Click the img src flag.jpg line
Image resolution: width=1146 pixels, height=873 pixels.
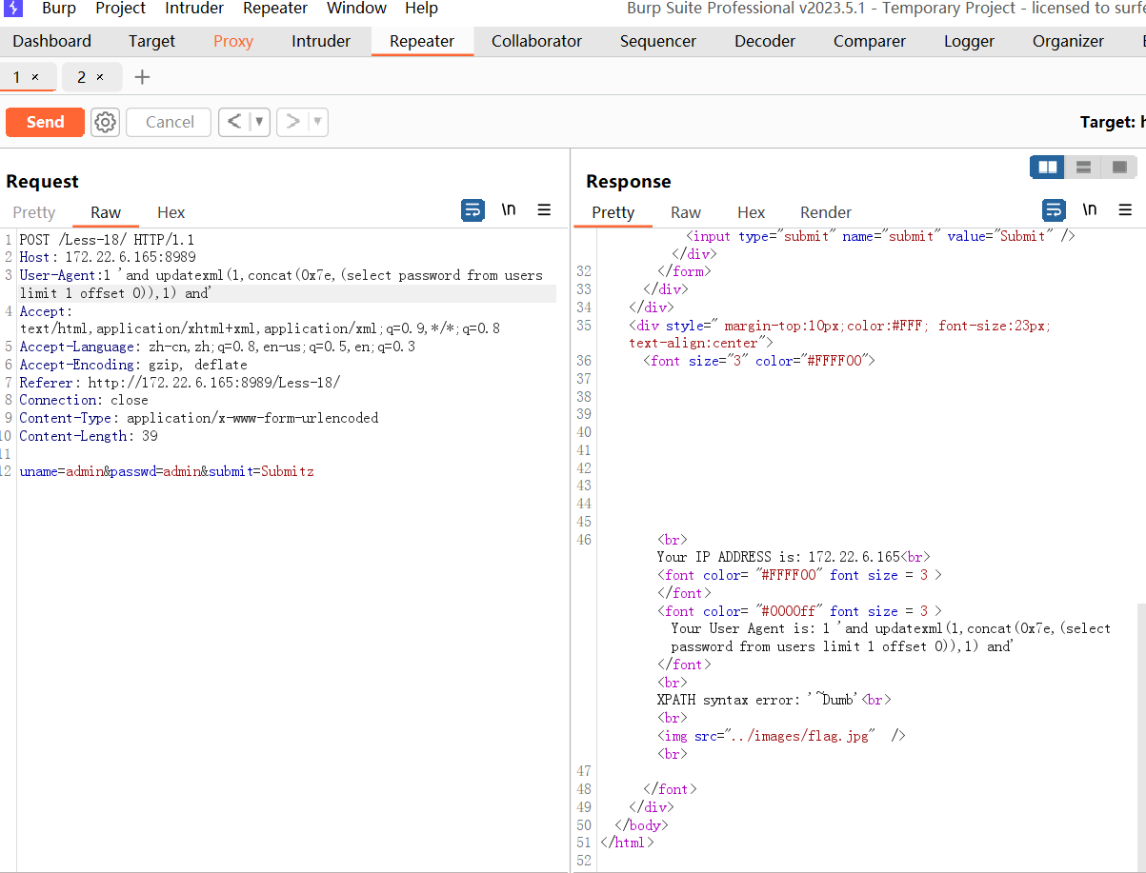[x=781, y=736]
